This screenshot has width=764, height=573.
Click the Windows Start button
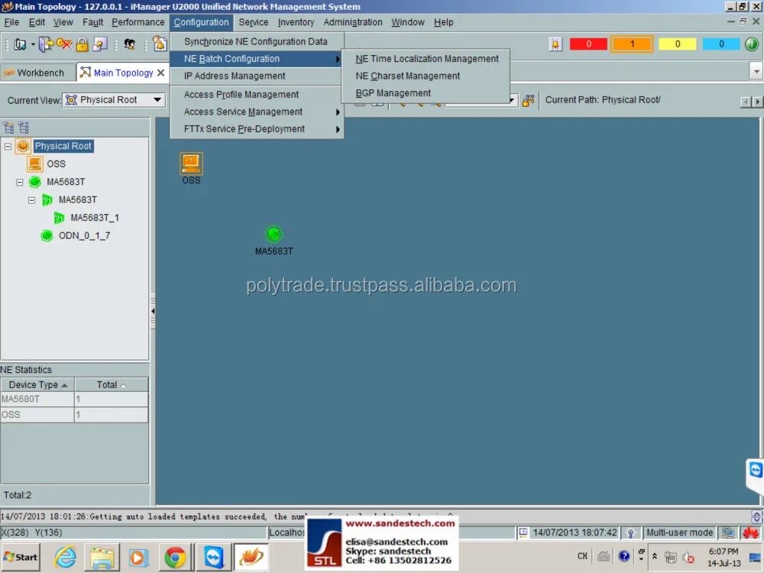click(x=21, y=557)
